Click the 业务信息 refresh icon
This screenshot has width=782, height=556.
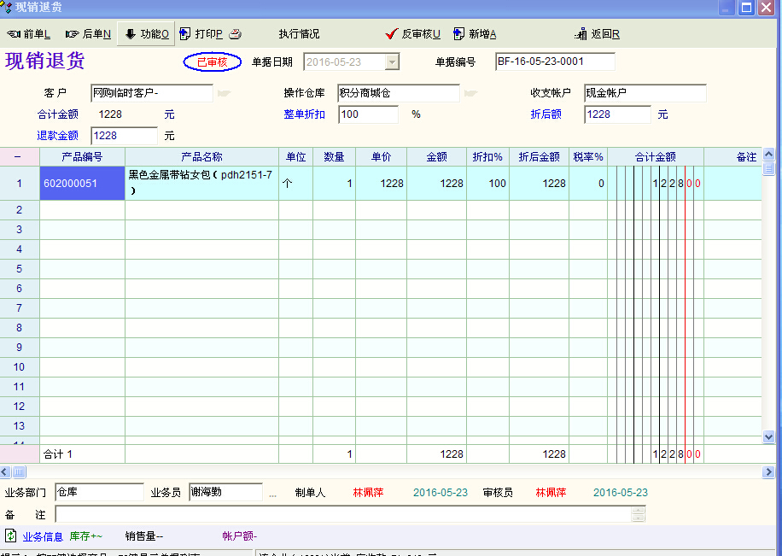[x=11, y=536]
